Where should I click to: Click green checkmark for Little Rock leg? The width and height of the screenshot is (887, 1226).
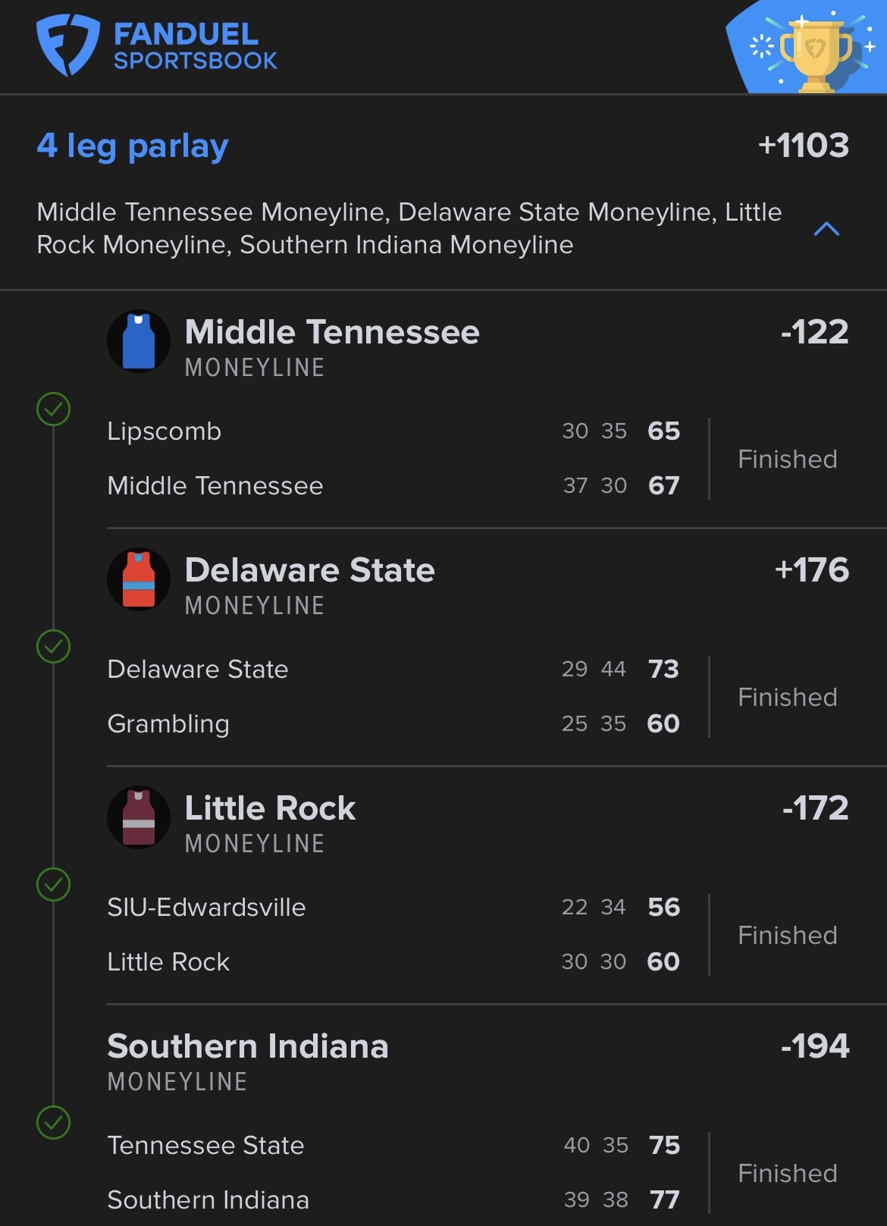tap(54, 885)
